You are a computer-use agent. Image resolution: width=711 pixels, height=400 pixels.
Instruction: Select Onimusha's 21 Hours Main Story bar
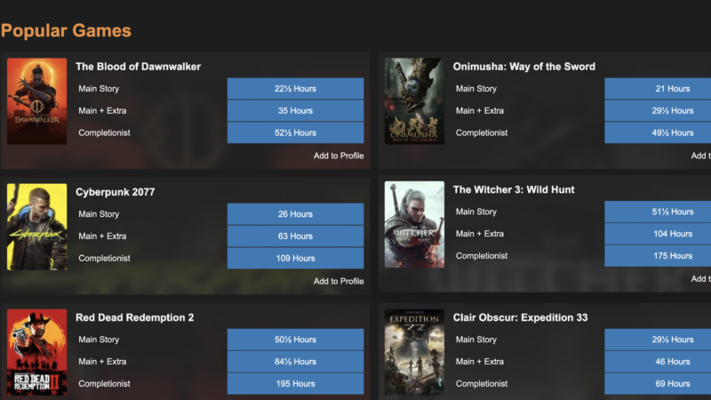658,88
